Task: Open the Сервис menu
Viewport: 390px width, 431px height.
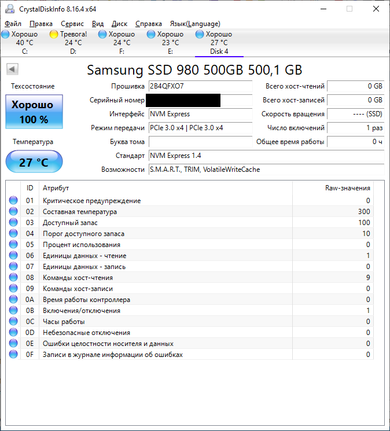Action: 72,24
